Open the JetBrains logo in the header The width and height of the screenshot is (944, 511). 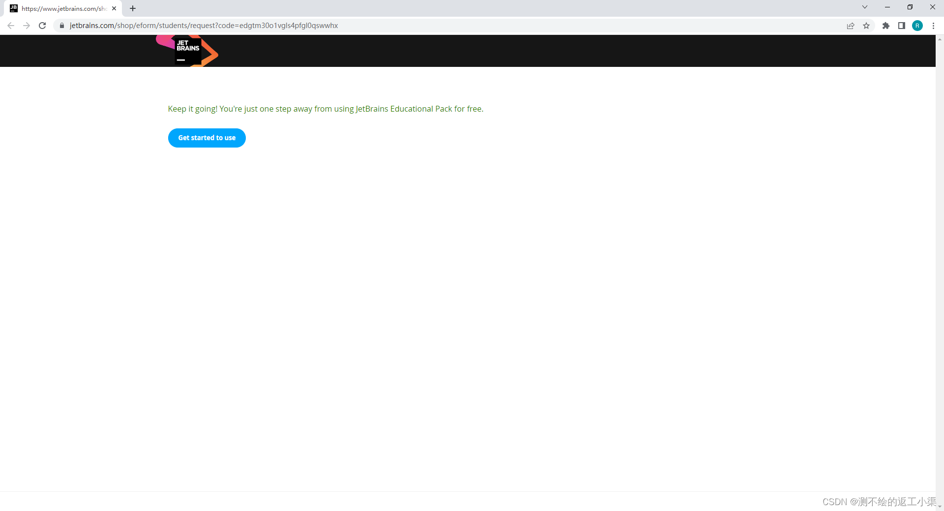tap(187, 51)
